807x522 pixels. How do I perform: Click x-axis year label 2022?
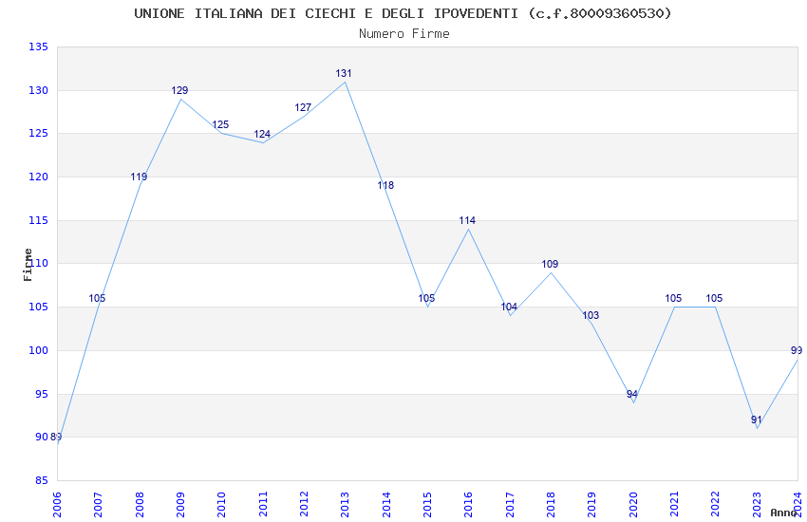pyautogui.click(x=716, y=505)
